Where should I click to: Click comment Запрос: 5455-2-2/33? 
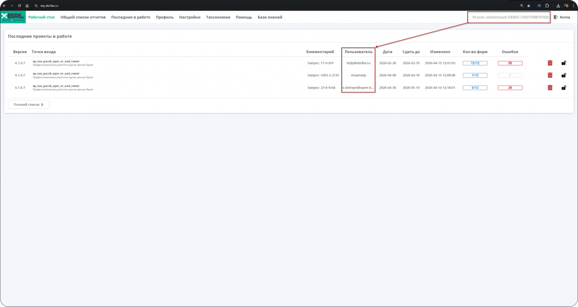pyautogui.click(x=323, y=75)
